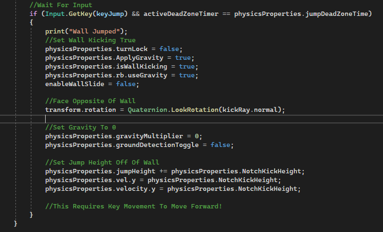The height and width of the screenshot is (232, 383).
Task: Click useGravity on the rb line
Action: point(147,75)
